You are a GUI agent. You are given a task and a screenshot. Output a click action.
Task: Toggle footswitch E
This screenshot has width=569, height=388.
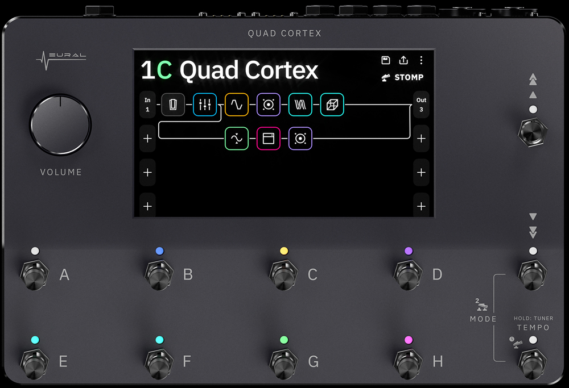(35, 364)
